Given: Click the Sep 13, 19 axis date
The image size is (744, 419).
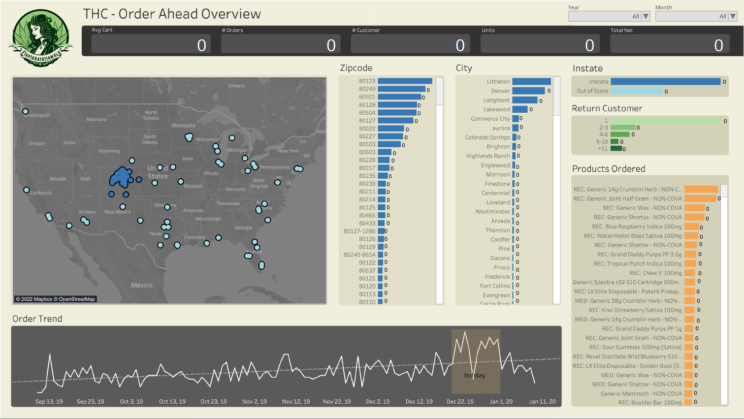Looking at the screenshot, I should (49, 402).
